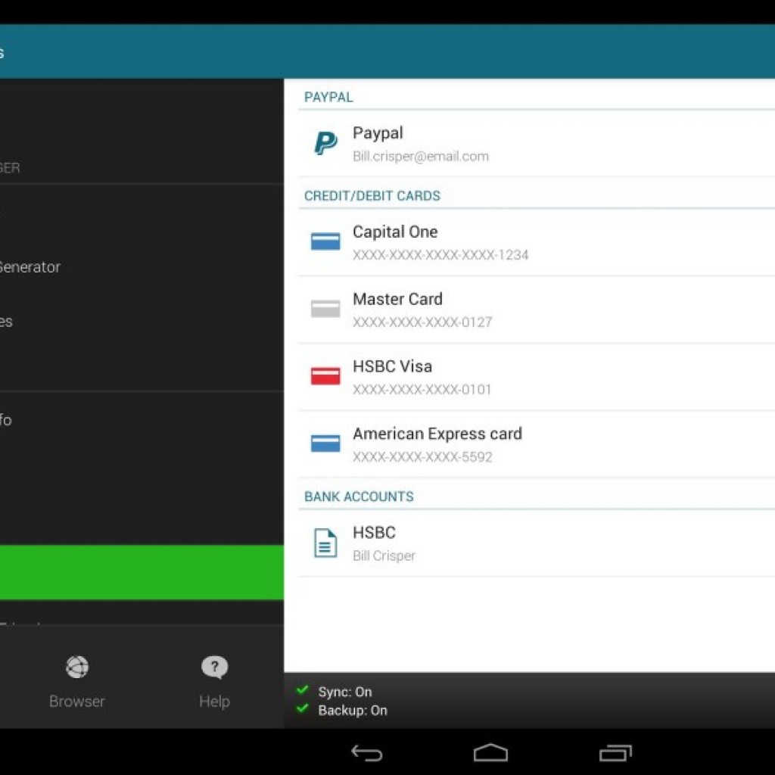Click the PAYPAL section header

[x=328, y=98]
